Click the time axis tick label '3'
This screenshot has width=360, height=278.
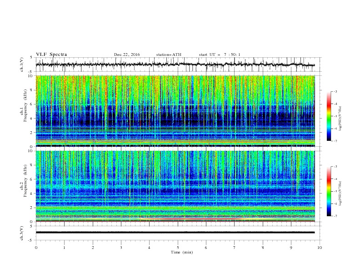click(121, 248)
